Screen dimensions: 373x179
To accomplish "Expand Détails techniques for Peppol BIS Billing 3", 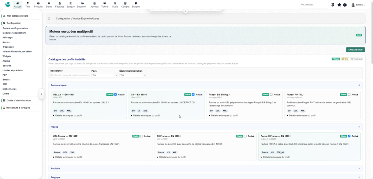I will [223, 116].
